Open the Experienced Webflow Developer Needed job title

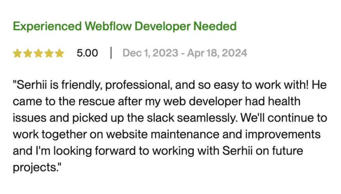[125, 26]
